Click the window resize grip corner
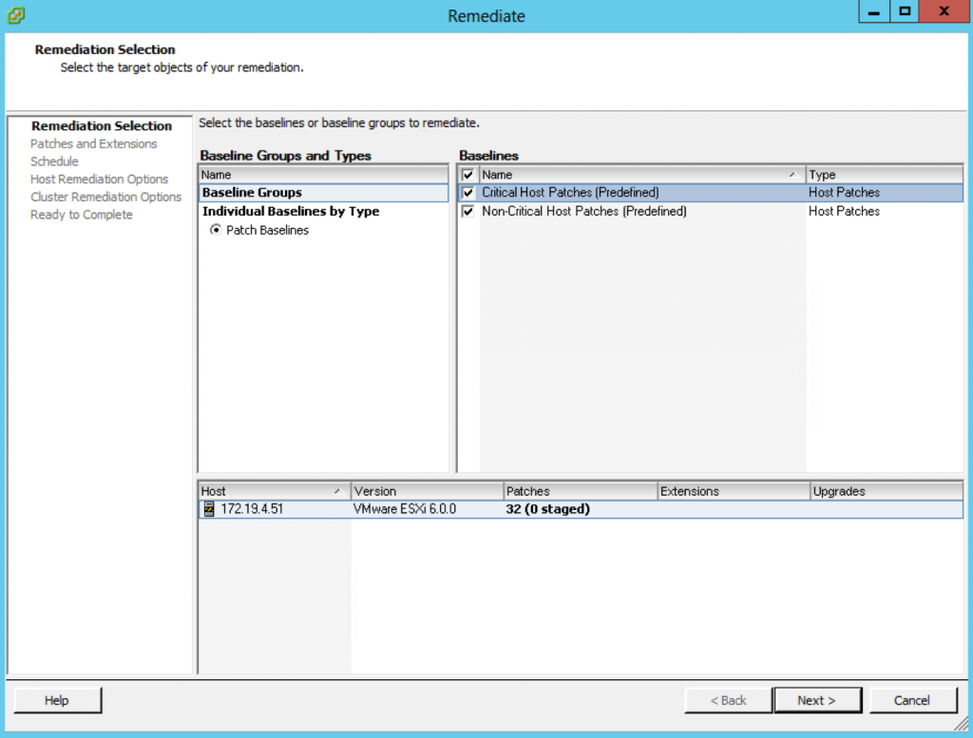 [x=962, y=724]
